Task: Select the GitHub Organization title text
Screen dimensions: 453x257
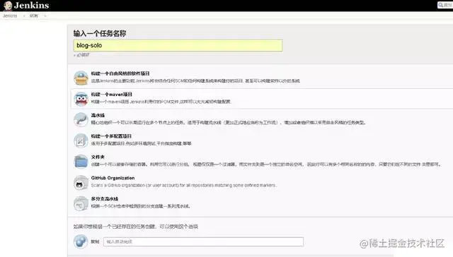Action: 113,178
